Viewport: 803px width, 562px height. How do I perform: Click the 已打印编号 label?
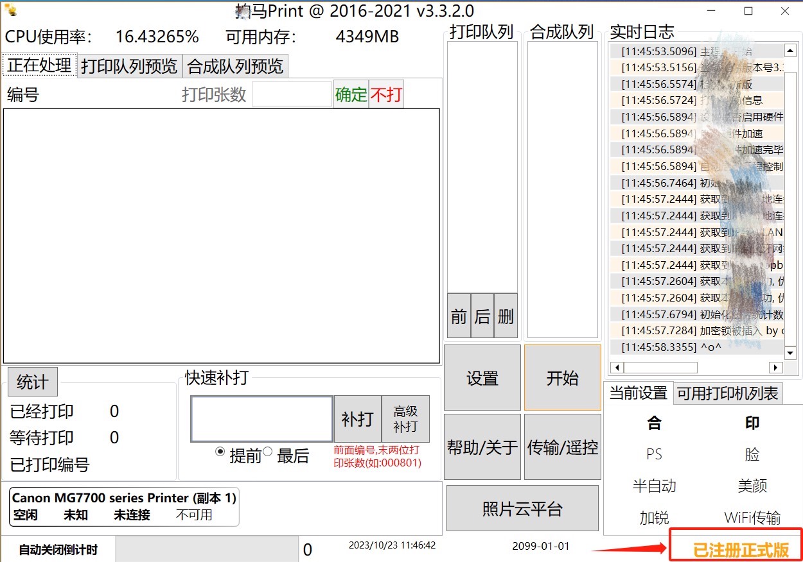49,464
